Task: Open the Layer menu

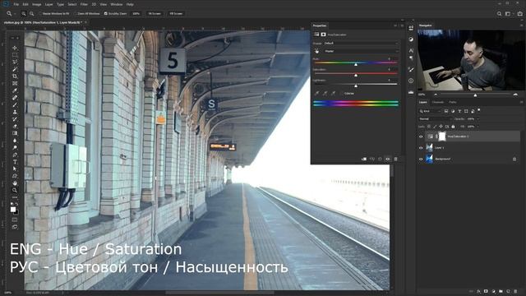Action: pyautogui.click(x=49, y=4)
